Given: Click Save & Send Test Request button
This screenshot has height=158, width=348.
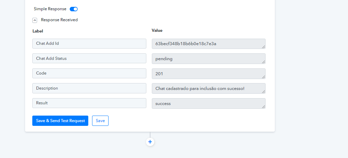Looking at the screenshot, I should 60,121.
